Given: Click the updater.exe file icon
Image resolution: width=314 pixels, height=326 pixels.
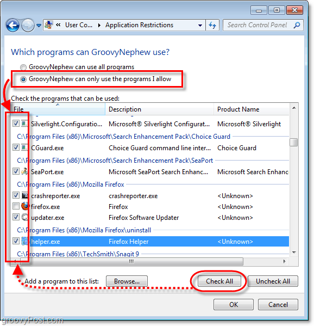Looking at the screenshot, I should pos(25,217).
